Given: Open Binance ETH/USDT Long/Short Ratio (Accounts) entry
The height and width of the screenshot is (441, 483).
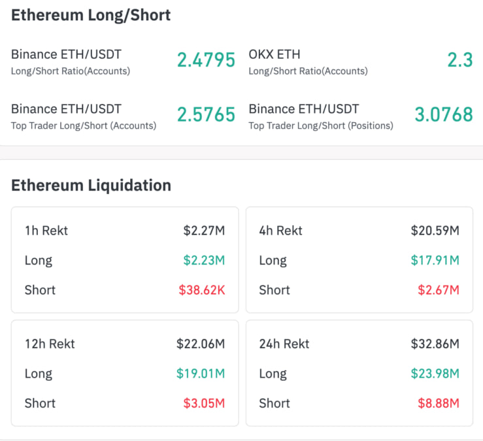Looking at the screenshot, I should click(x=71, y=61).
